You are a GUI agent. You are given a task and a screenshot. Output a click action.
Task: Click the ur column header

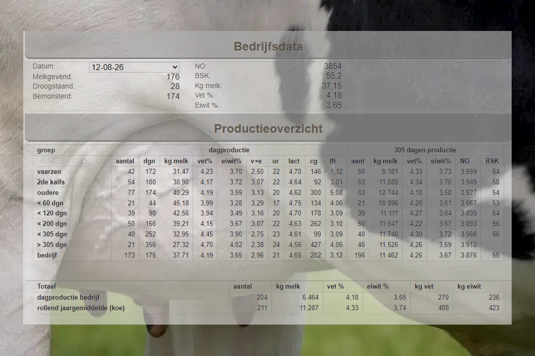coord(276,161)
